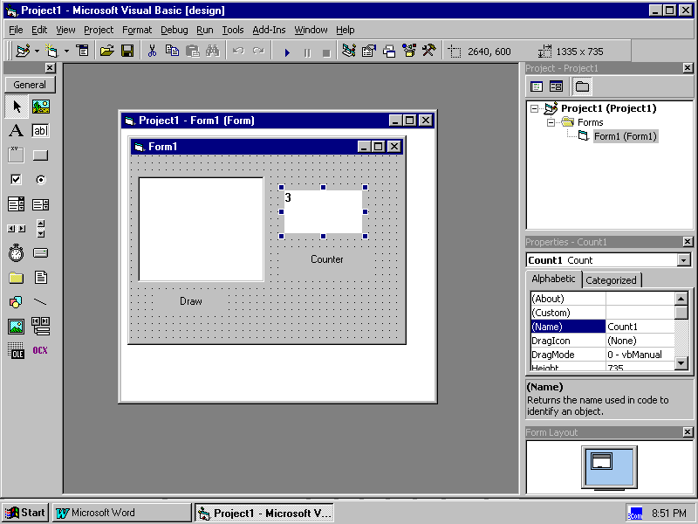Open the Add-Ins menu
The image size is (698, 524).
click(269, 30)
